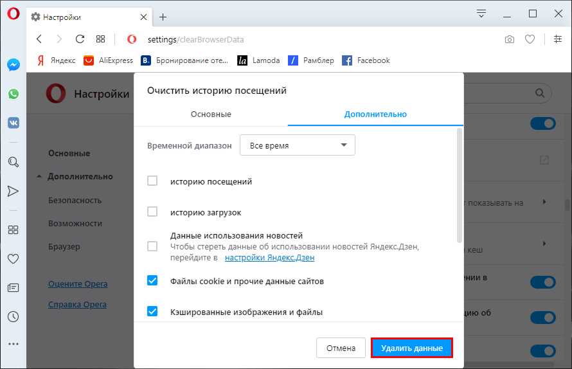
Task: Open sidebar search magnifier
Action: [13, 162]
